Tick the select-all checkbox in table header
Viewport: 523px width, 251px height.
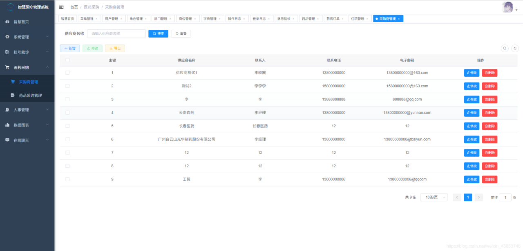67,60
